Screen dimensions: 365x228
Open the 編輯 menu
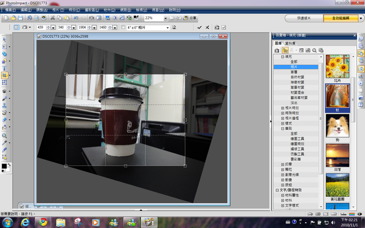tap(26, 10)
